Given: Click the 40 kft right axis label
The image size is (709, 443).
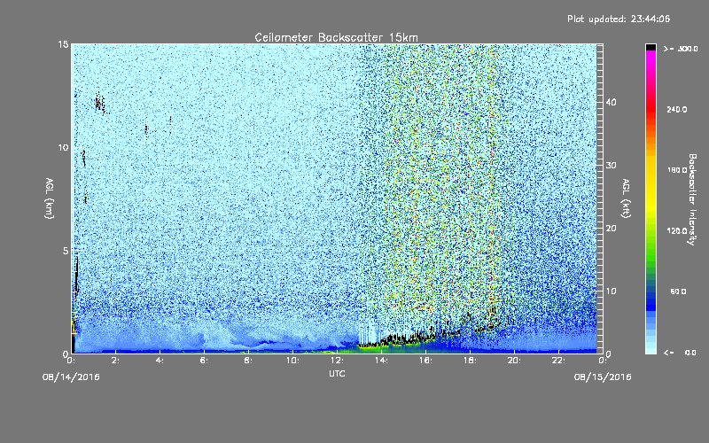Looking at the screenshot, I should point(611,102).
